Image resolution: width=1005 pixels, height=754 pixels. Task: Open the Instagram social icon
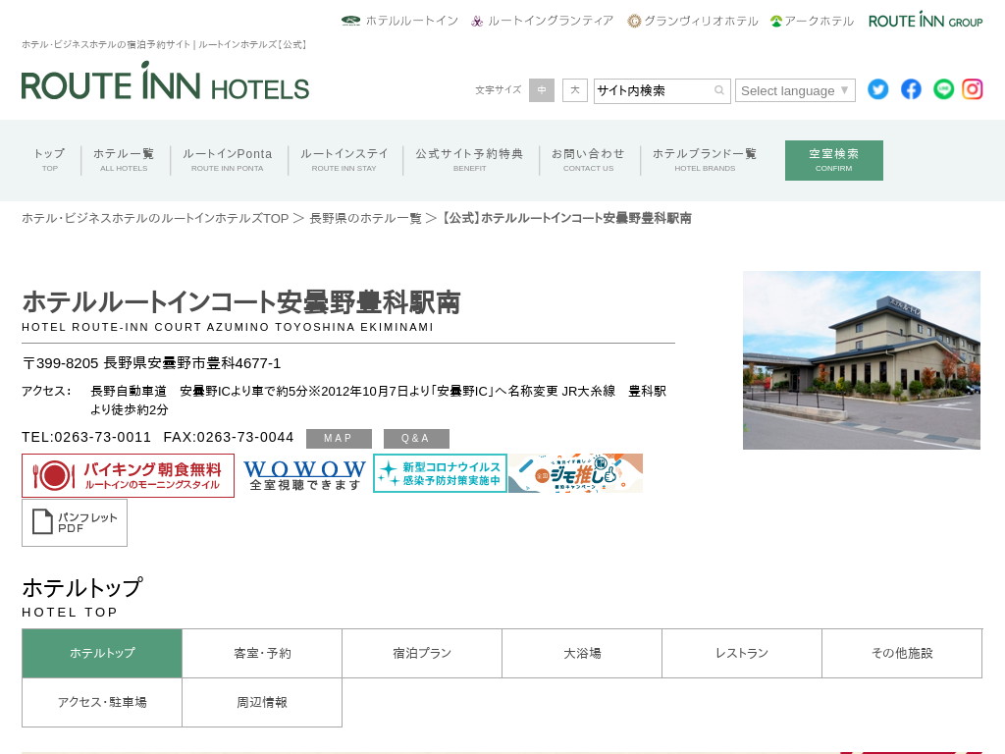point(973,89)
